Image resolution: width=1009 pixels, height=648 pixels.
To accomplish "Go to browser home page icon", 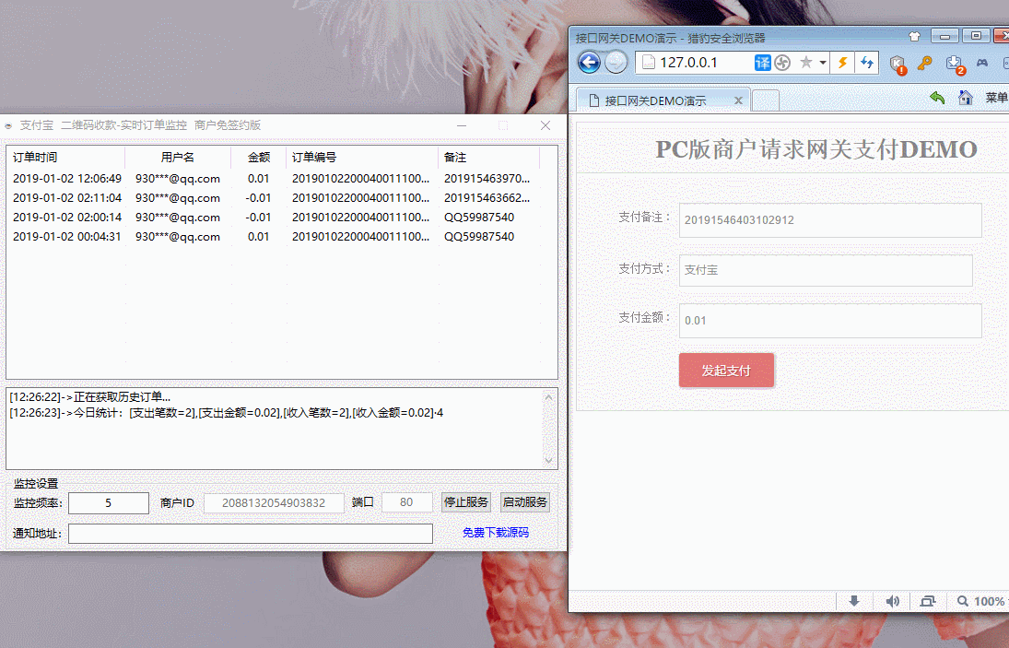I will pos(966,98).
